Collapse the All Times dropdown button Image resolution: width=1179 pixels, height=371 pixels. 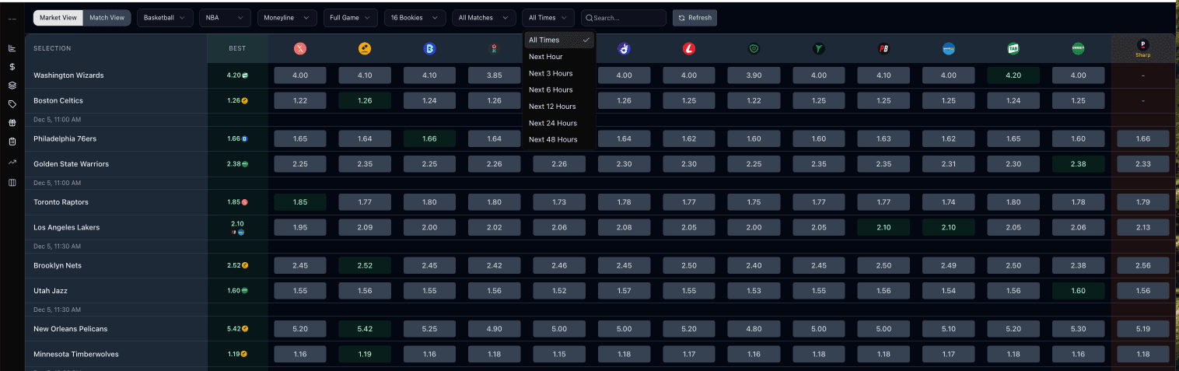point(548,17)
